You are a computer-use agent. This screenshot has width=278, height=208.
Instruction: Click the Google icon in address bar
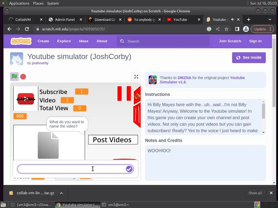pyautogui.click(x=209, y=29)
